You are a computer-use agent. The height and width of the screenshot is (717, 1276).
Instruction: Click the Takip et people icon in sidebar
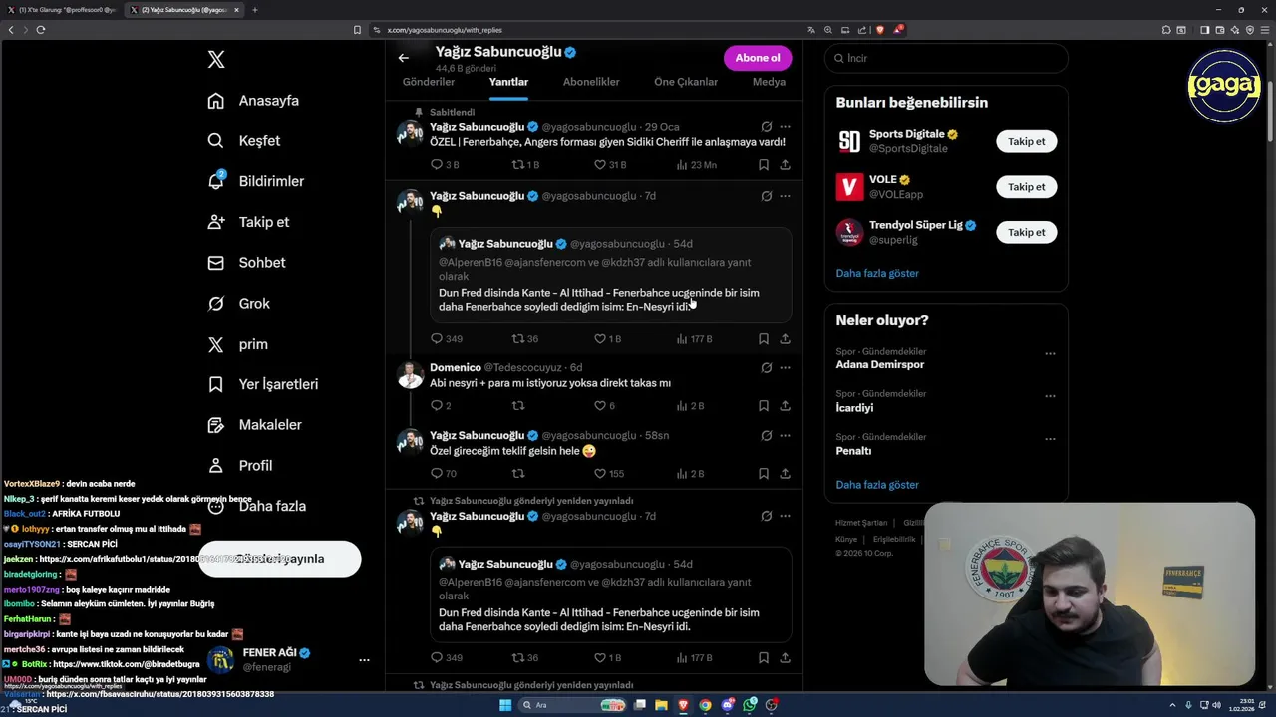(215, 222)
